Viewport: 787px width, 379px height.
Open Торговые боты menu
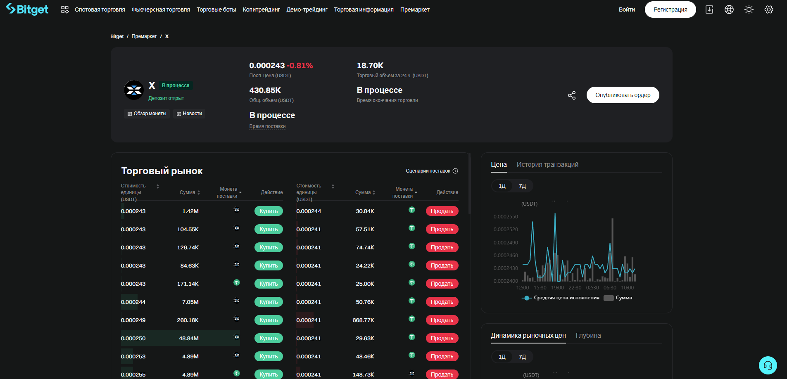[216, 9]
